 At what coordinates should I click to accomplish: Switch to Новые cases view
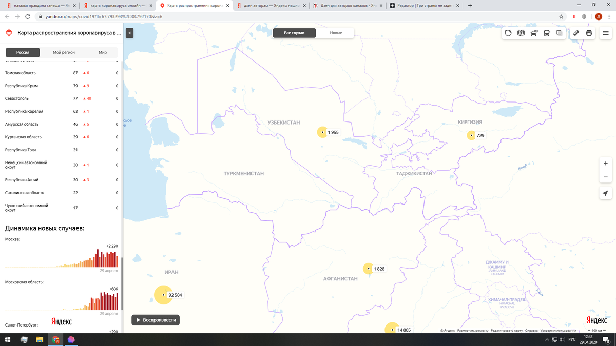pos(336,33)
